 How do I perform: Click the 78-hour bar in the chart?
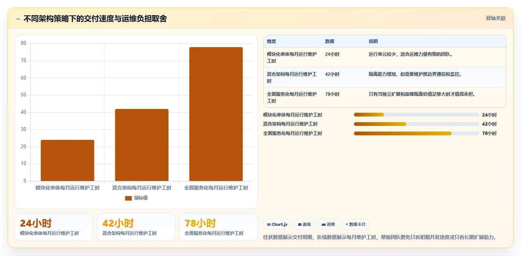pos(216,114)
